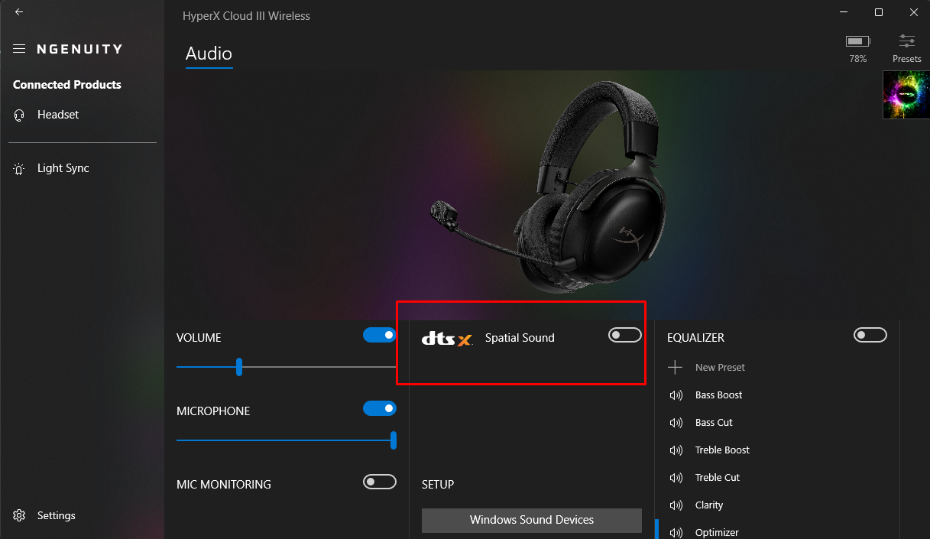The image size is (930, 539).
Task: Click Optimizer speaker icon
Action: tap(676, 533)
